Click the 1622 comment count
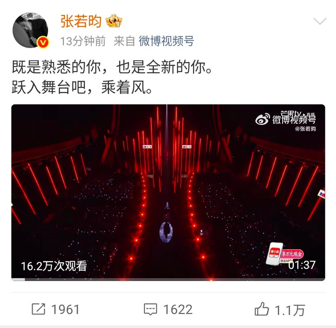 [178, 310]
